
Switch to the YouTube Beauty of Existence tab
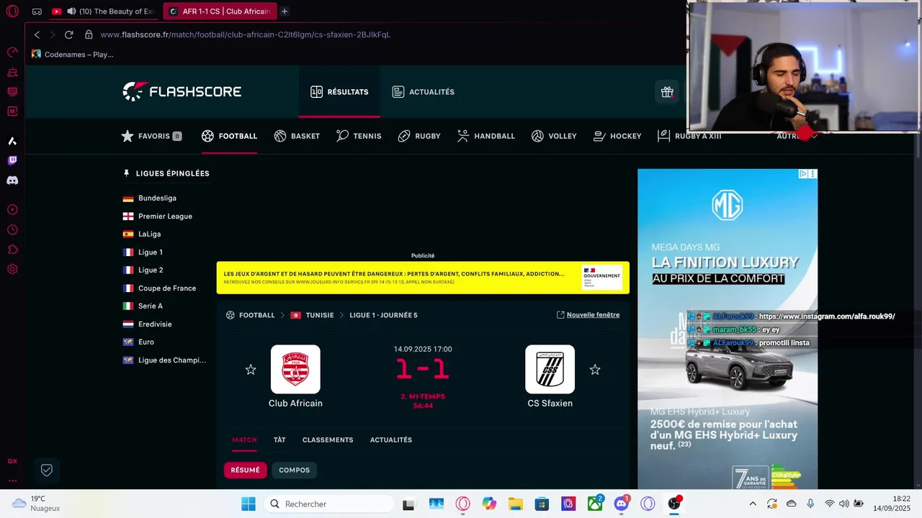pos(103,12)
